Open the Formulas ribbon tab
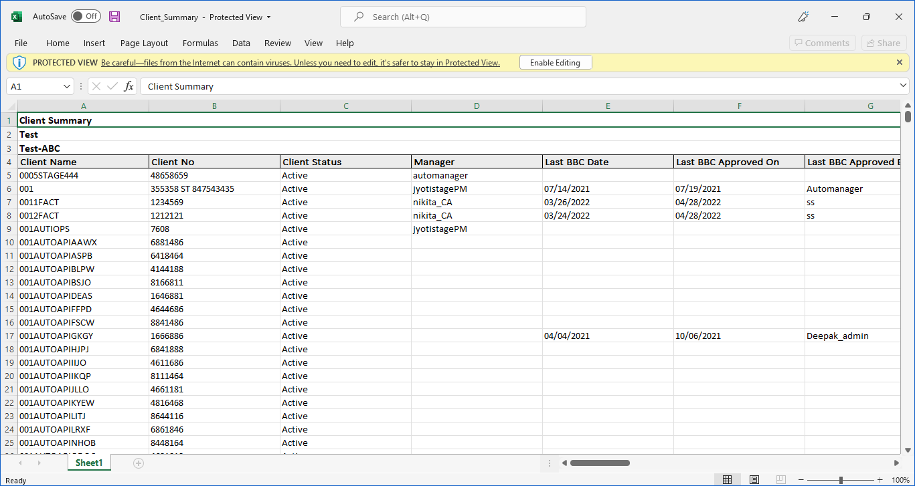The height and width of the screenshot is (486, 915). (200, 43)
